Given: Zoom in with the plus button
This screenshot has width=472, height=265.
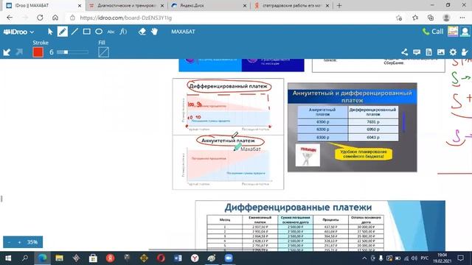Looking at the screenshot, I should pyautogui.click(x=19, y=242).
